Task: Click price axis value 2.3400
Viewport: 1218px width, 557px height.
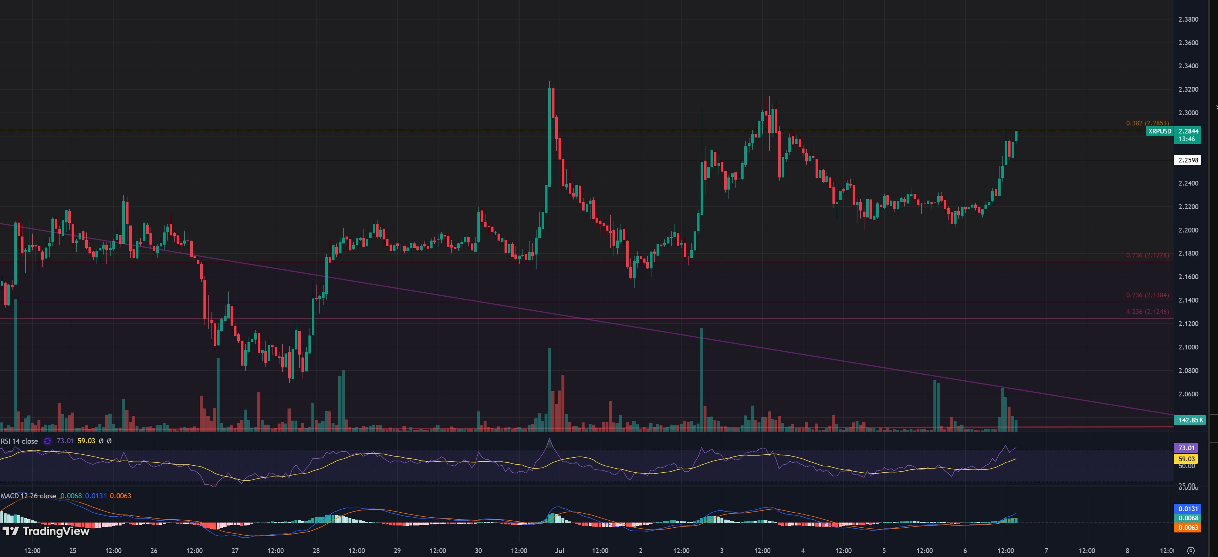Action: pyautogui.click(x=1188, y=66)
